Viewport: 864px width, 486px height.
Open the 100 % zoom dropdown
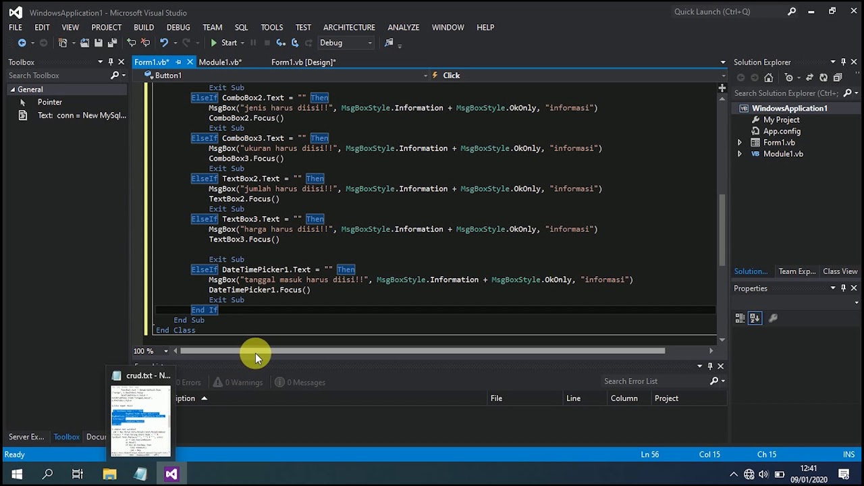click(165, 351)
